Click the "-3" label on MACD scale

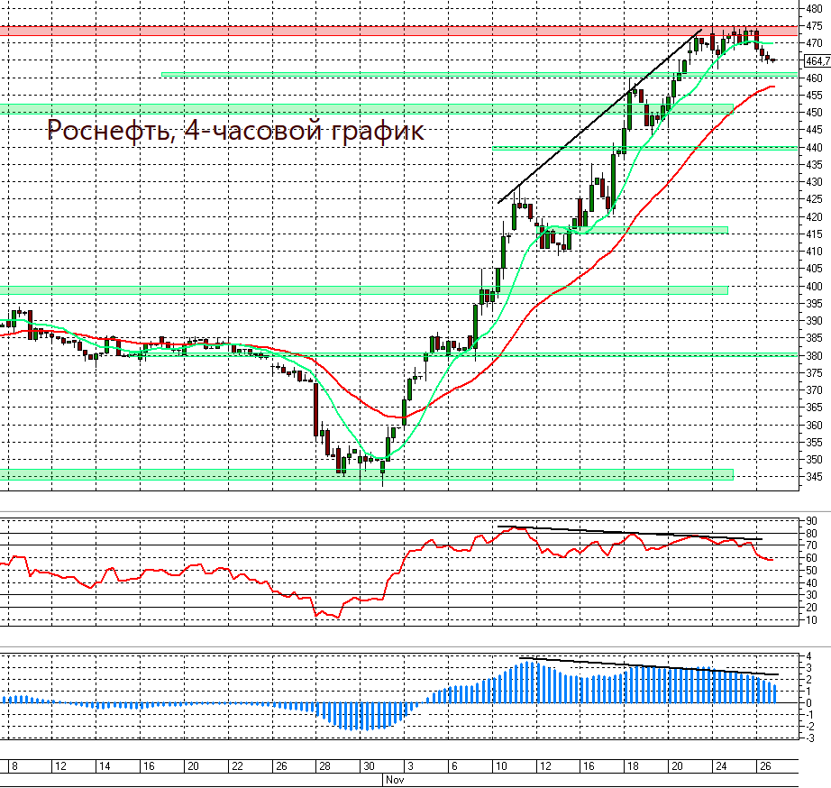click(x=809, y=738)
